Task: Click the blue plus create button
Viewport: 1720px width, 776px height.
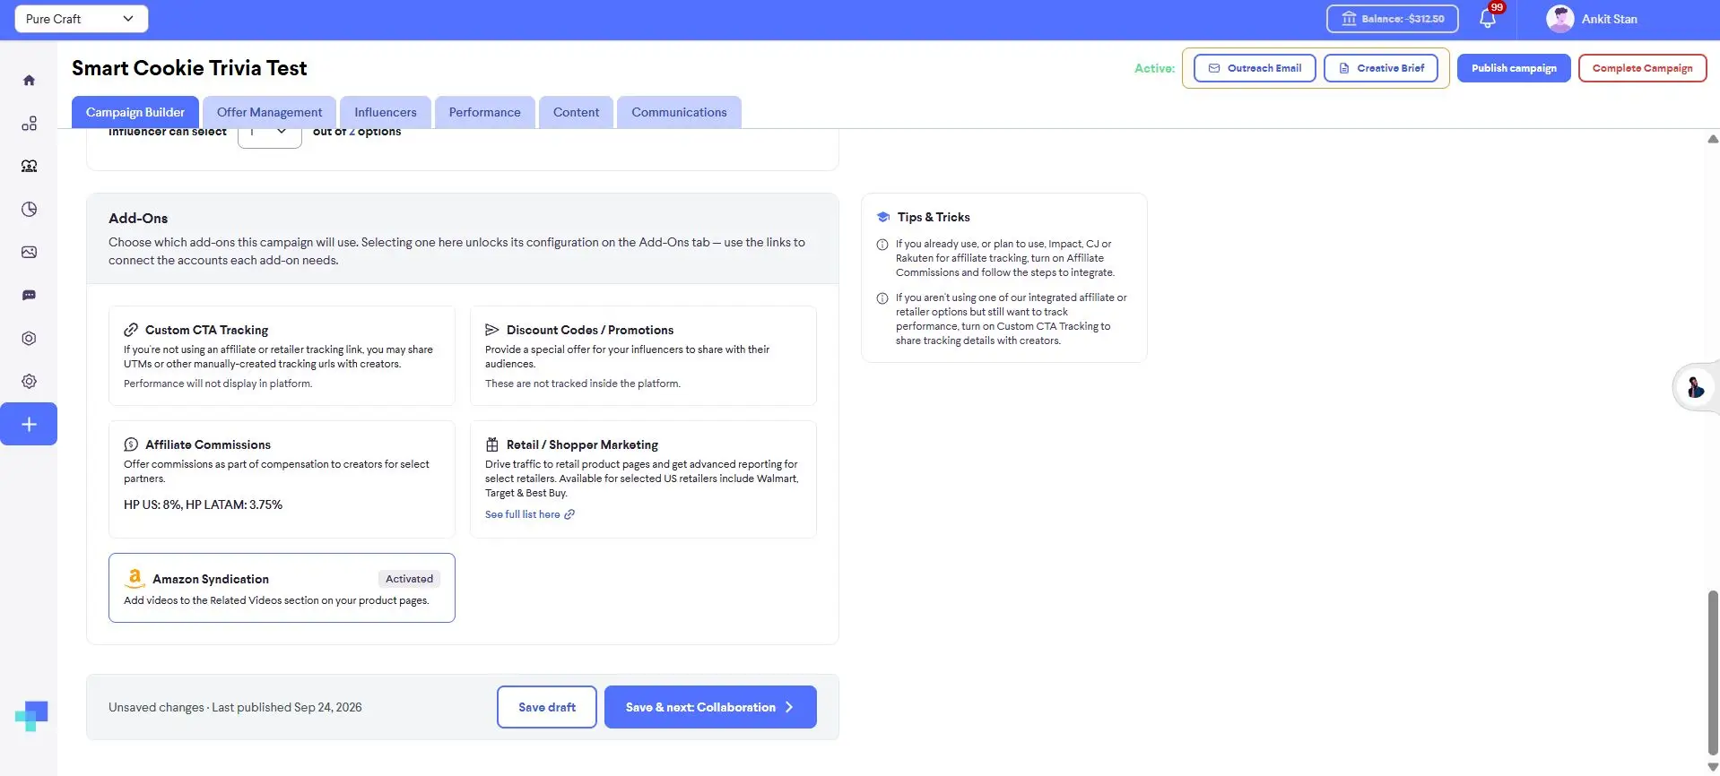Action: [x=29, y=425]
